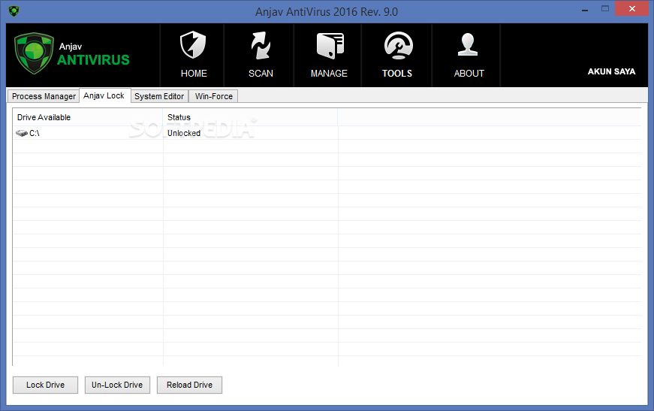Open the MANAGE wallet icon
This screenshot has height=411, width=654.
pyautogui.click(x=330, y=46)
